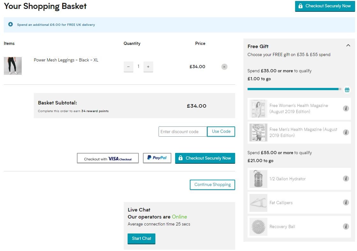Start a live chat session
Image resolution: width=357 pixels, height=251 pixels.
click(141, 239)
